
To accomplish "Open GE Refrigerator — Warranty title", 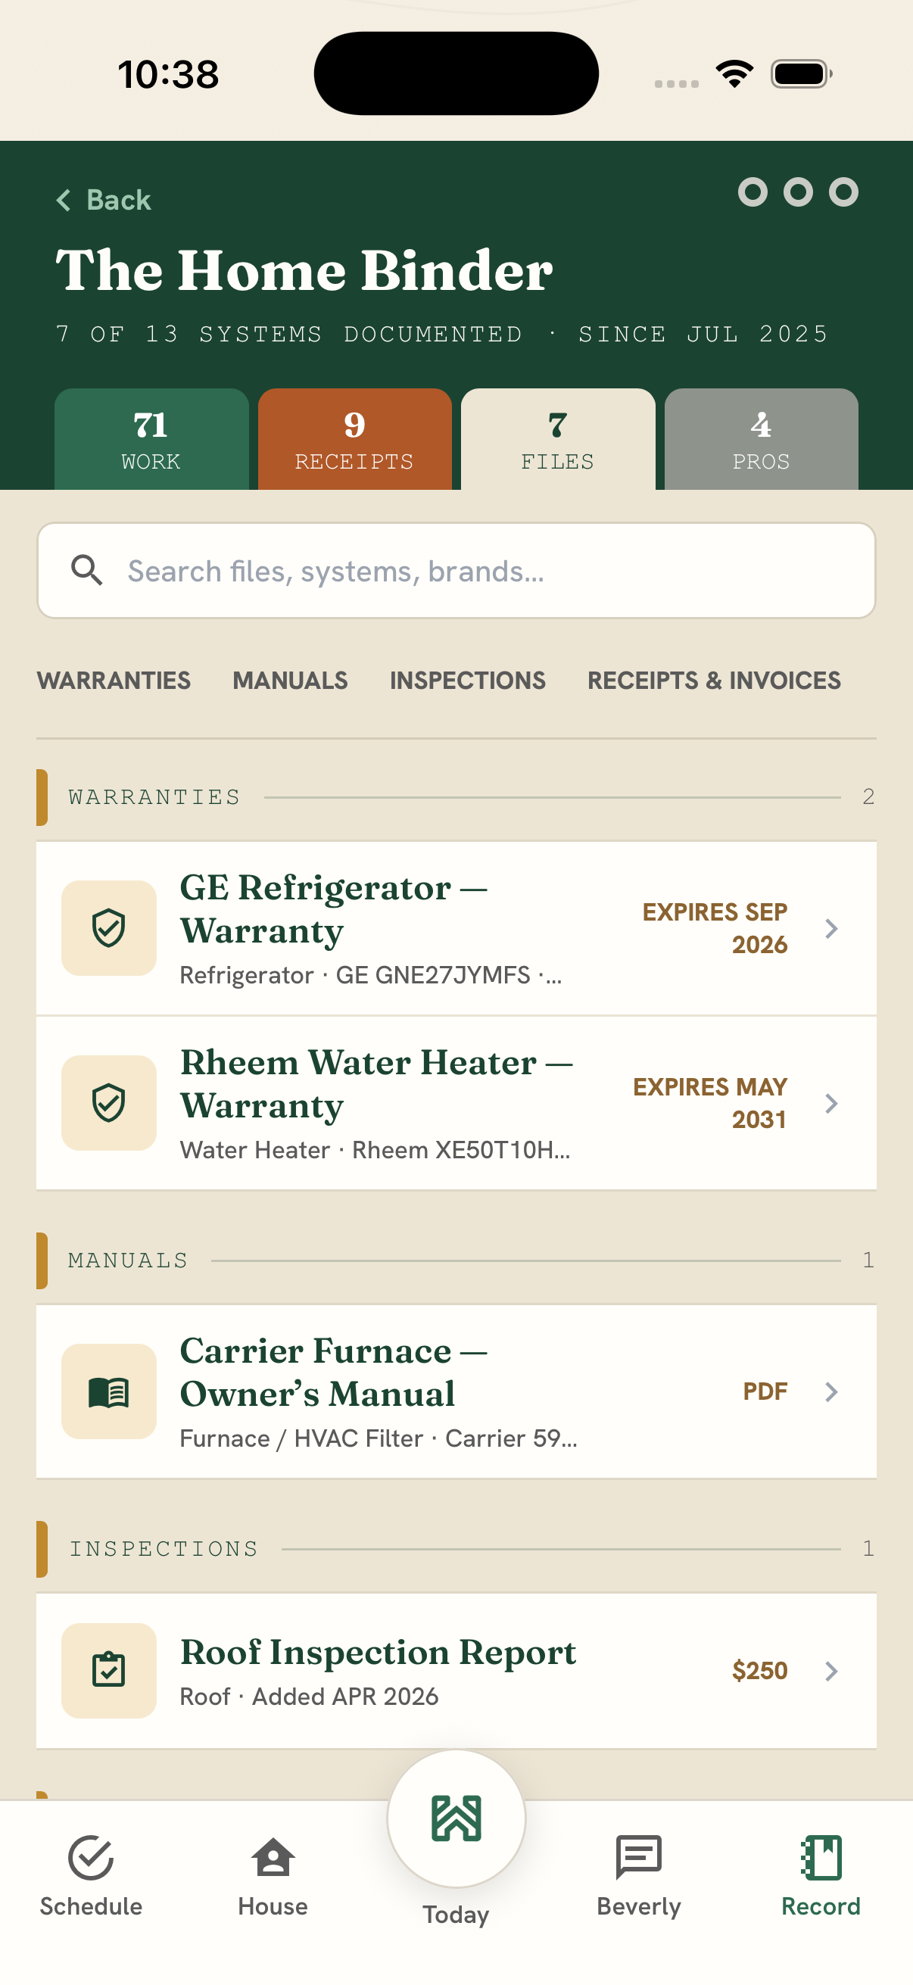I will coord(334,908).
